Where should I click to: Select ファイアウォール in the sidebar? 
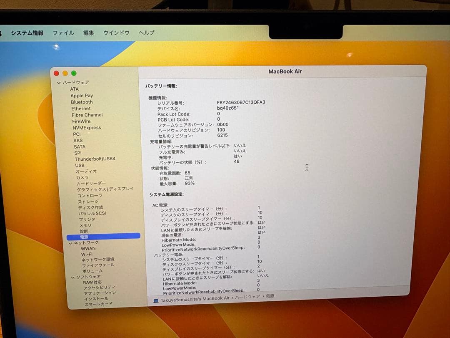pos(98,265)
